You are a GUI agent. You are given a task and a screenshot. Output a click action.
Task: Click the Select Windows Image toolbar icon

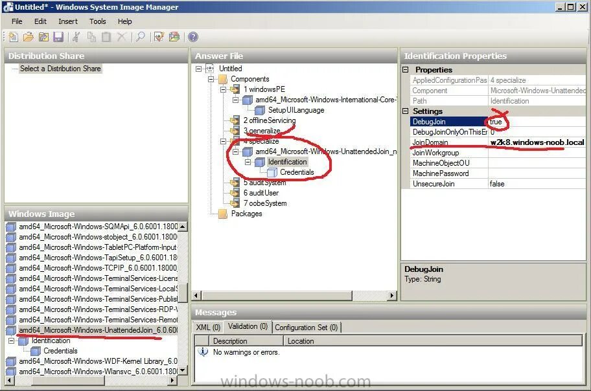pos(43,37)
